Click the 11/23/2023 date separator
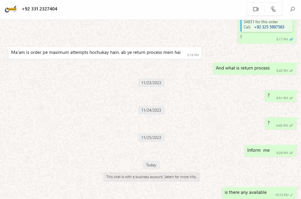 pyautogui.click(x=151, y=83)
